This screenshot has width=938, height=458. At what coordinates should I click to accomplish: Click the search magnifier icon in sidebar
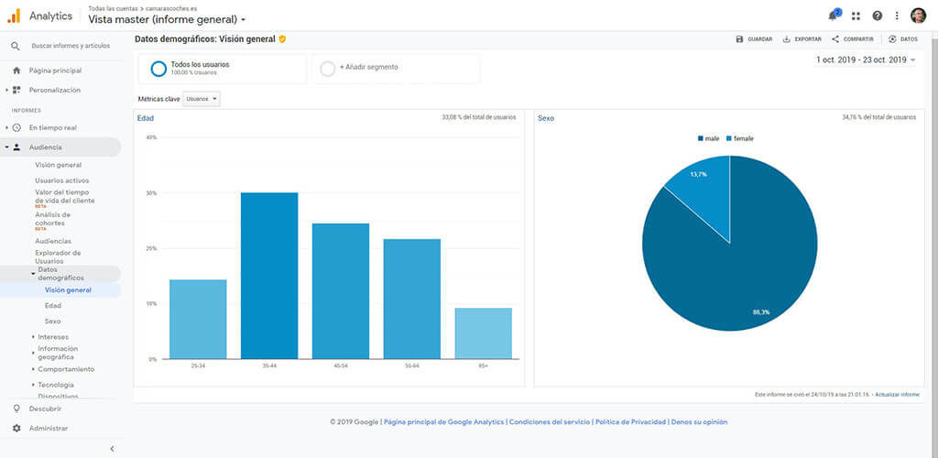pos(16,46)
